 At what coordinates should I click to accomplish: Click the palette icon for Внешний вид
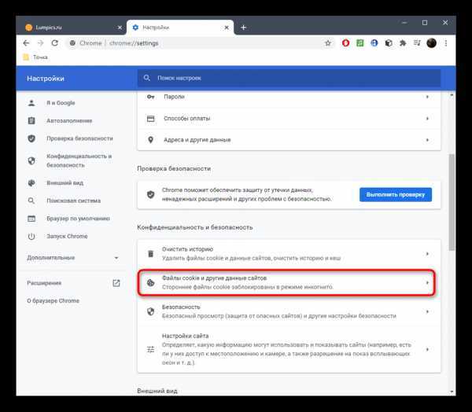pos(31,183)
